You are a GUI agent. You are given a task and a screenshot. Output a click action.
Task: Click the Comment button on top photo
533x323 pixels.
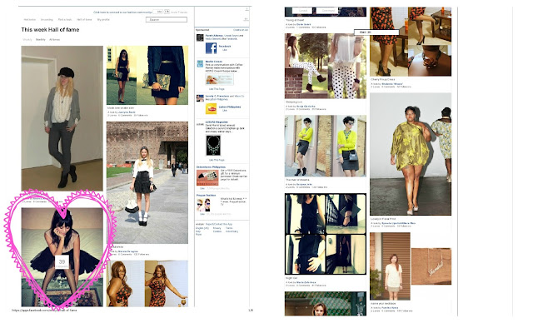pyautogui.click(x=327, y=11)
